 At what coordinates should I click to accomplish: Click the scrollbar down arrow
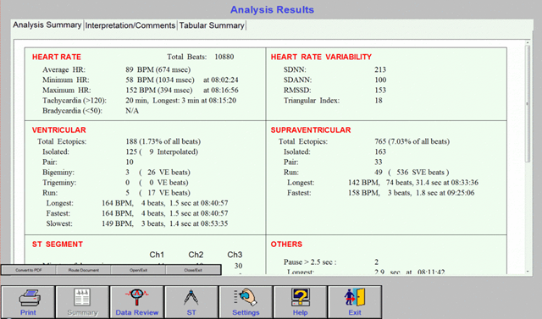[528, 272]
